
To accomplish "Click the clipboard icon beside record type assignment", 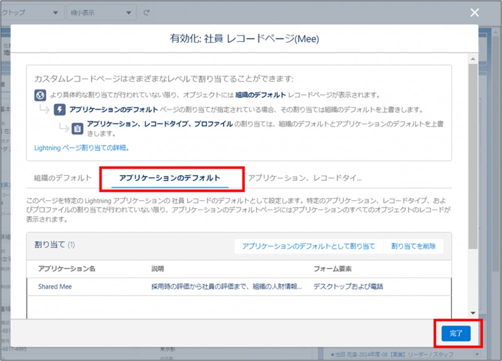I will (x=77, y=128).
